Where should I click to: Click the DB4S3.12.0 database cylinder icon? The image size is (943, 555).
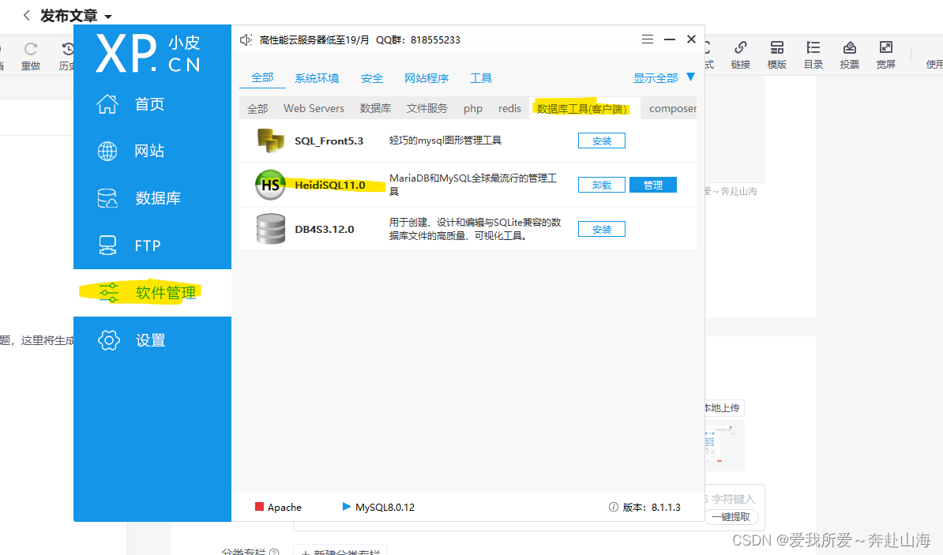[x=271, y=229]
